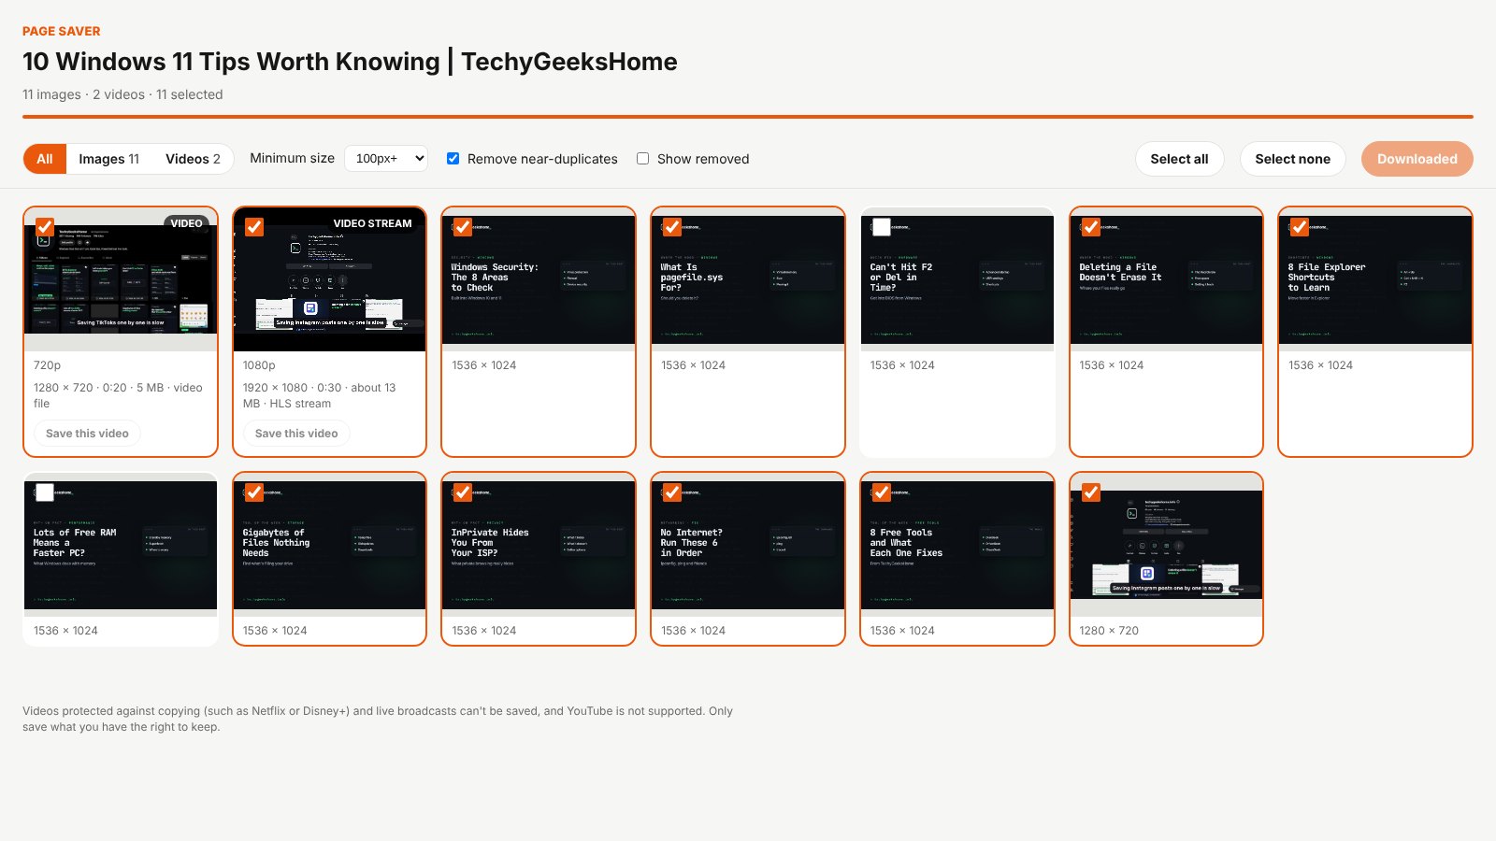The height and width of the screenshot is (841, 1496).
Task: Deselect the No Internet? image checkbox
Action: pyautogui.click(x=672, y=492)
